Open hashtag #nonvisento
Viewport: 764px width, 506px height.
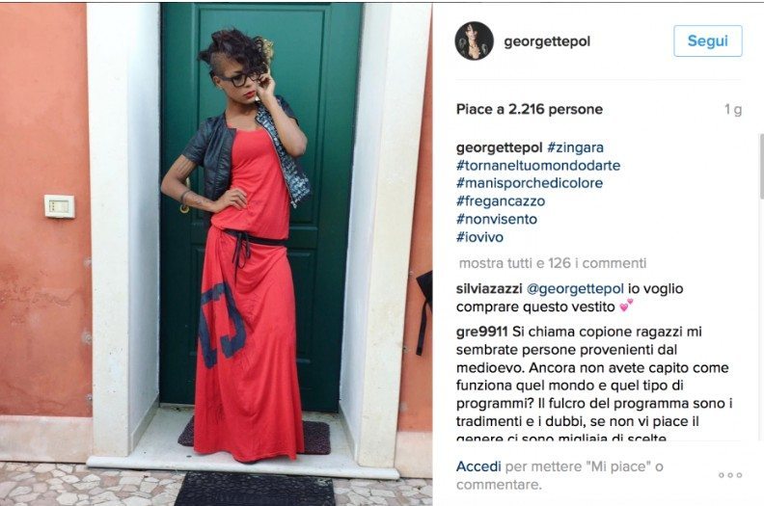tap(497, 219)
